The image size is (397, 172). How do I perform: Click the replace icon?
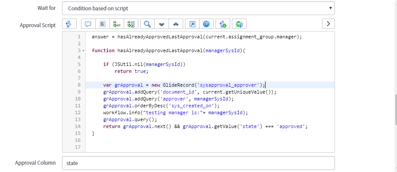(x=117, y=24)
